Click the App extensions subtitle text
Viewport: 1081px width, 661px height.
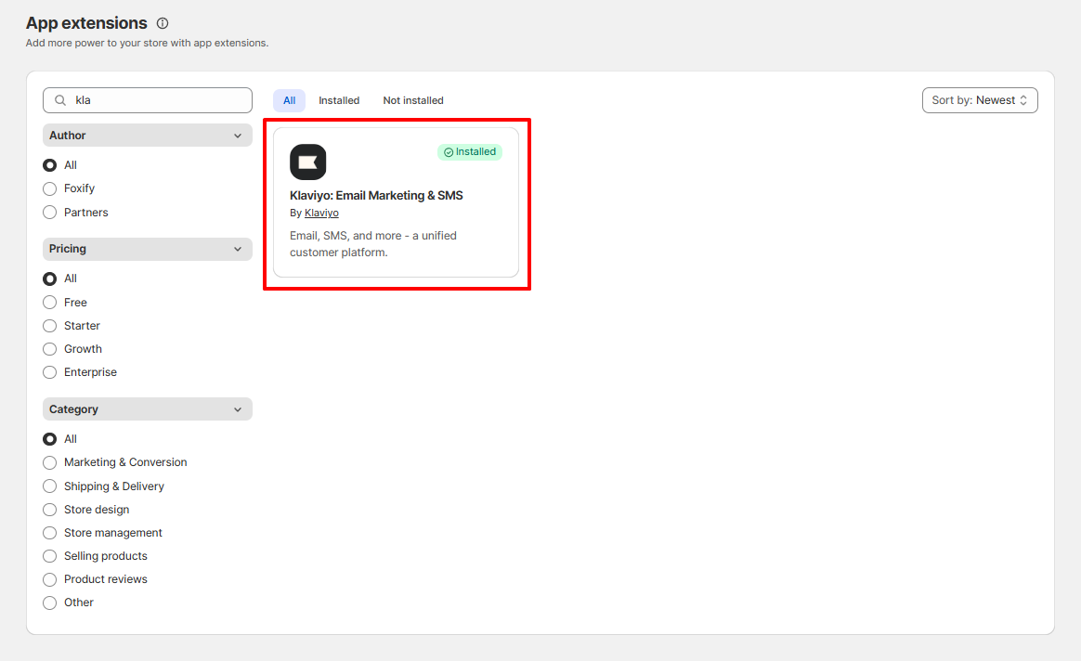point(147,43)
